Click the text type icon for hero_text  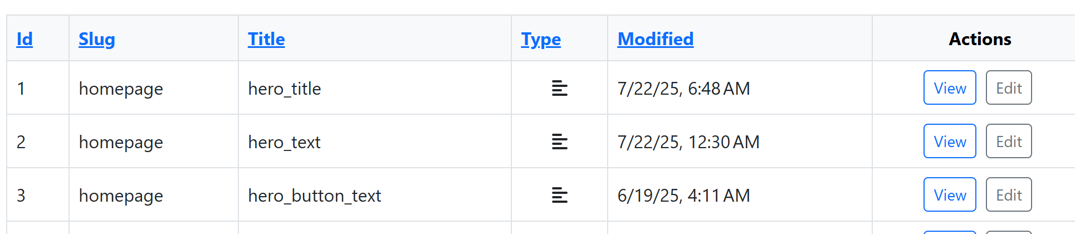coord(559,142)
